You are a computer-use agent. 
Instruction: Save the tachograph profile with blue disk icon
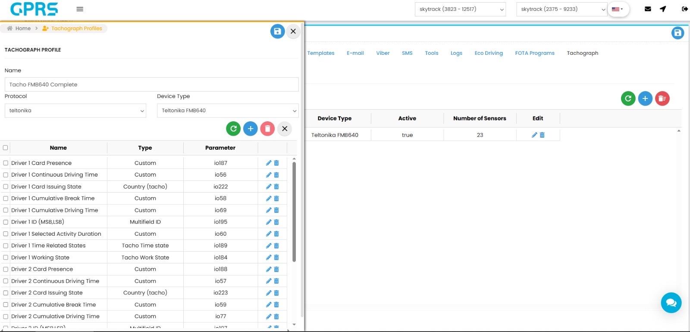[x=278, y=31]
